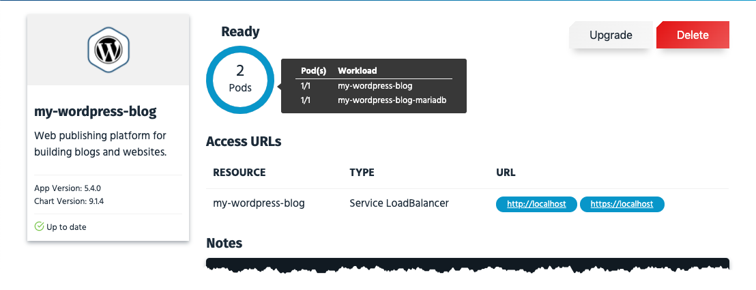Click the TYPE column header

[x=362, y=173]
